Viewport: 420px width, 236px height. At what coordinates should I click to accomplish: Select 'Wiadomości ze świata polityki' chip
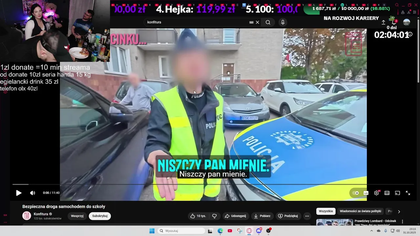tap(360, 211)
